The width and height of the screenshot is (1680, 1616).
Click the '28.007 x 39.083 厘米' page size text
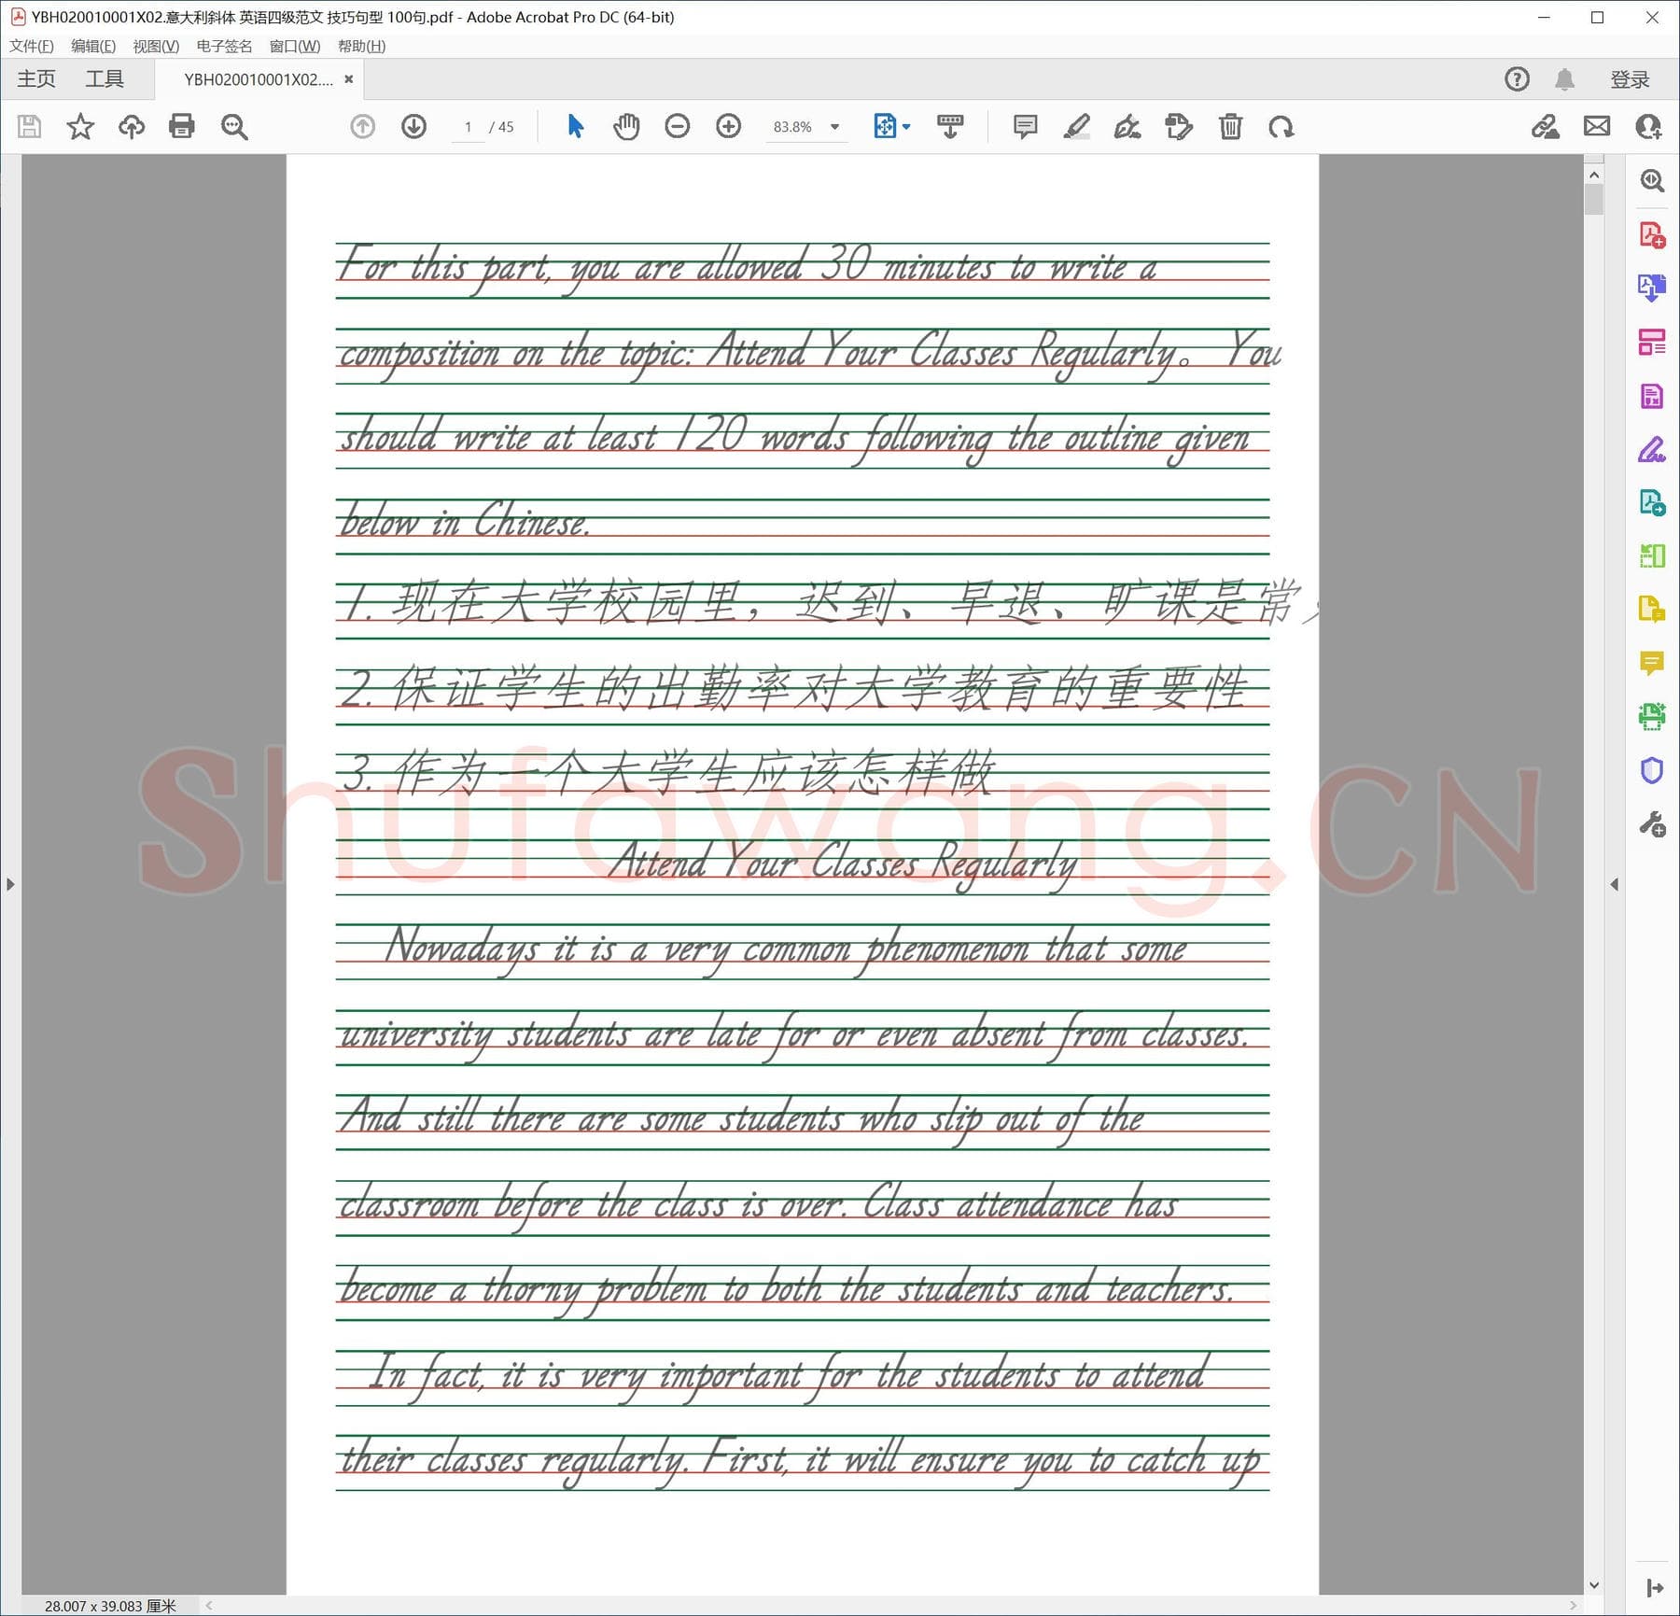[110, 1606]
